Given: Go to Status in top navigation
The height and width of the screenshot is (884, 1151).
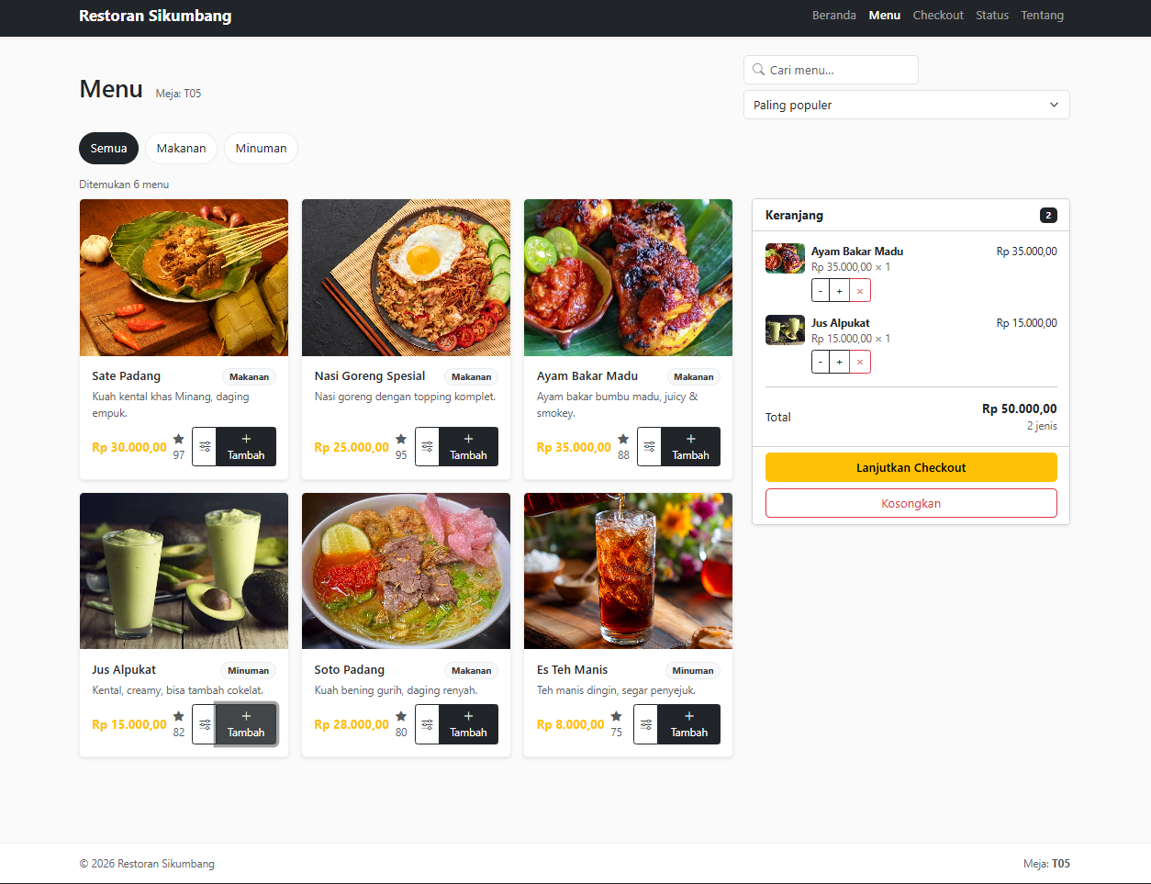Looking at the screenshot, I should (991, 16).
